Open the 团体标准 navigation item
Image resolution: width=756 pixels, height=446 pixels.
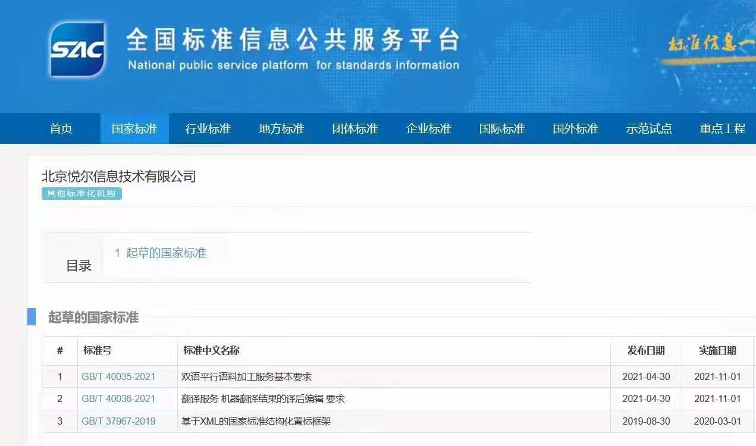(x=353, y=128)
